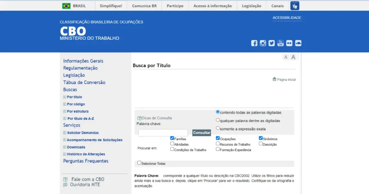Expand the 'Downloads' arrow

click(65, 147)
